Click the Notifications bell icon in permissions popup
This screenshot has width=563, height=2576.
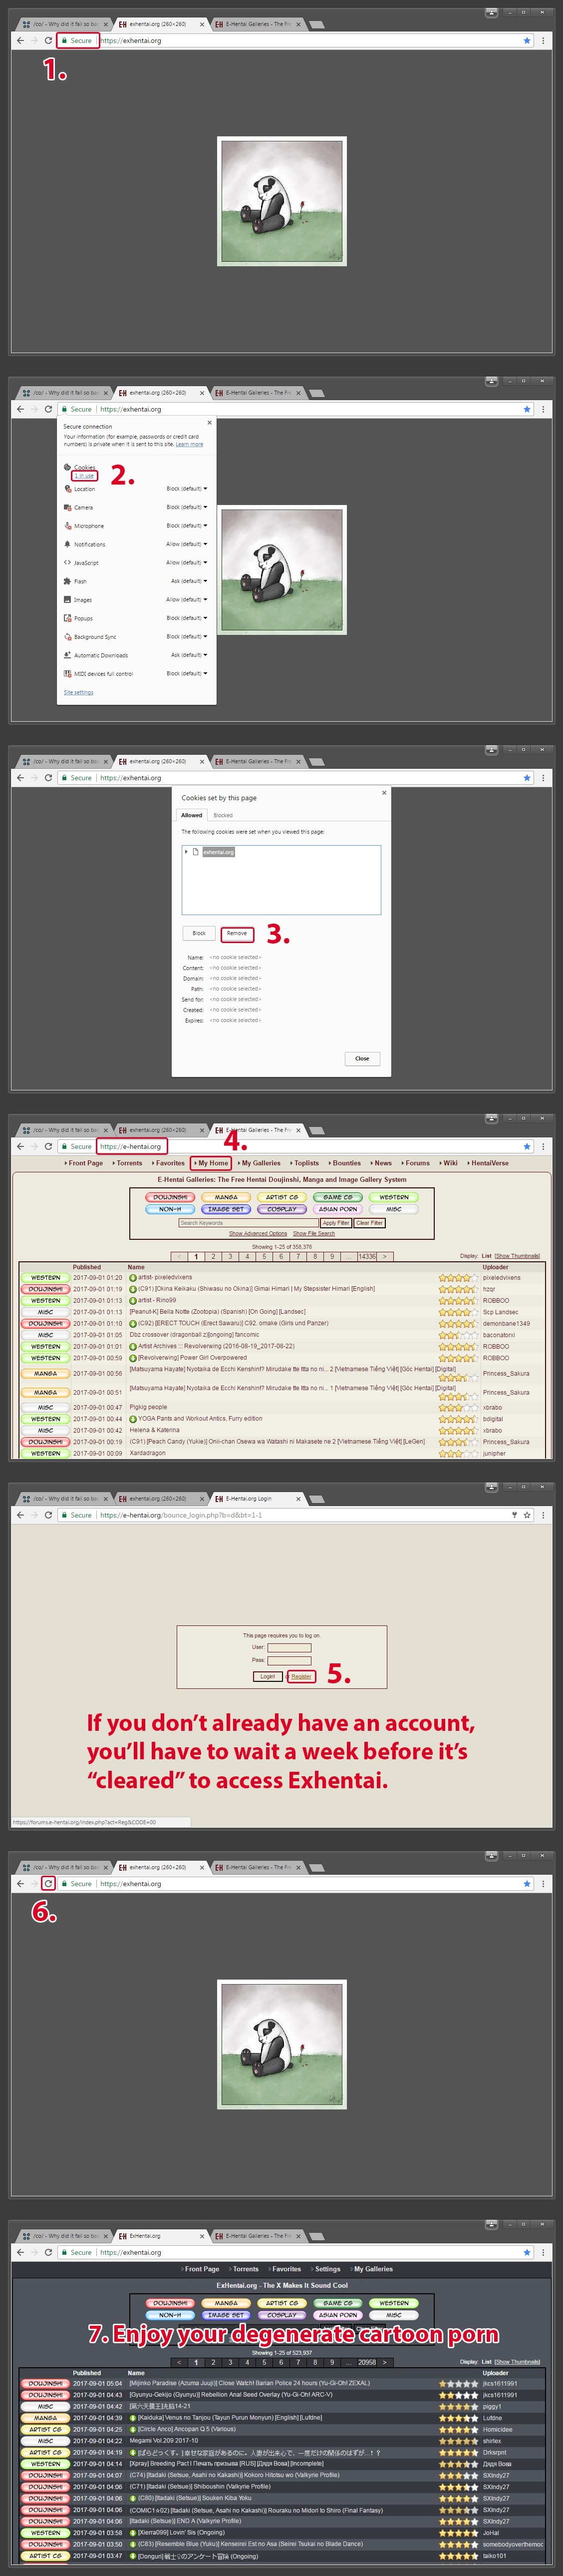tap(67, 544)
